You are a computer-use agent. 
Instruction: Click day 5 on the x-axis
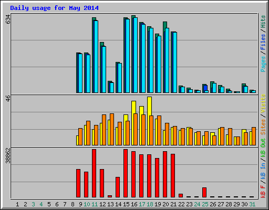tap(49, 204)
